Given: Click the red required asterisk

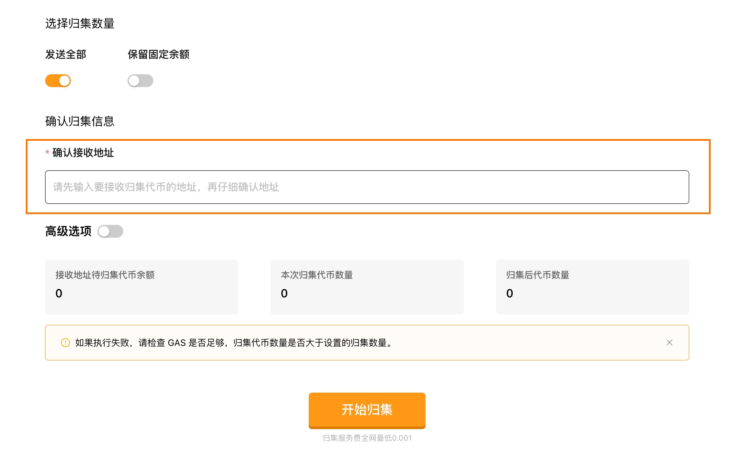Looking at the screenshot, I should click(47, 153).
